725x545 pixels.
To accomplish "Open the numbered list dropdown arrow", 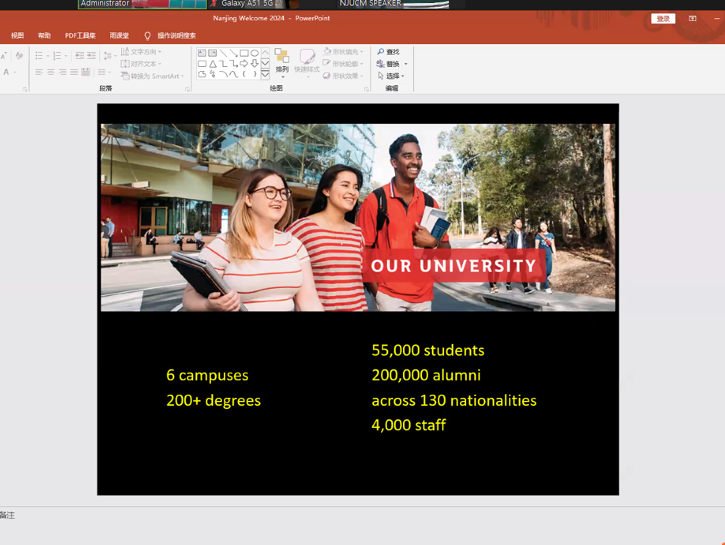I will [x=66, y=56].
